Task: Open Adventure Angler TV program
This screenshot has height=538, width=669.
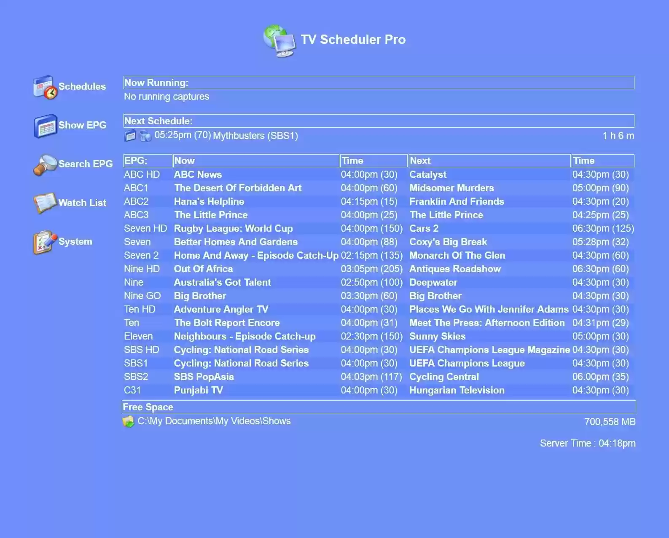Action: [x=221, y=309]
